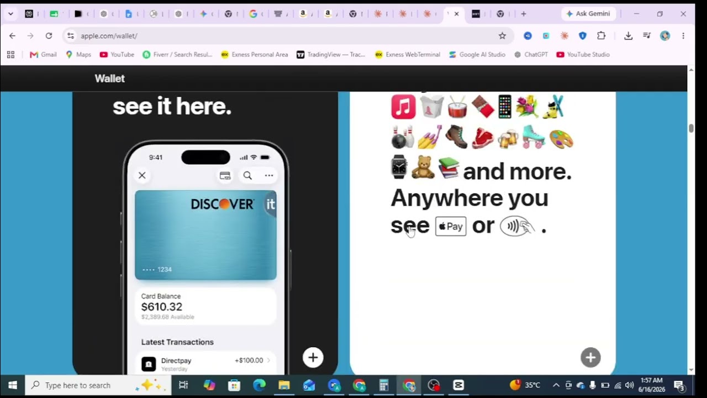Screen dimensions: 707x398
Task: Open Task View on the taskbar
Action: 183,385
